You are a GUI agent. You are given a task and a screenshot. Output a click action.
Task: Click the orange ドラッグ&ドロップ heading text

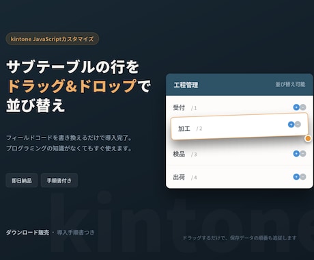pos(72,86)
